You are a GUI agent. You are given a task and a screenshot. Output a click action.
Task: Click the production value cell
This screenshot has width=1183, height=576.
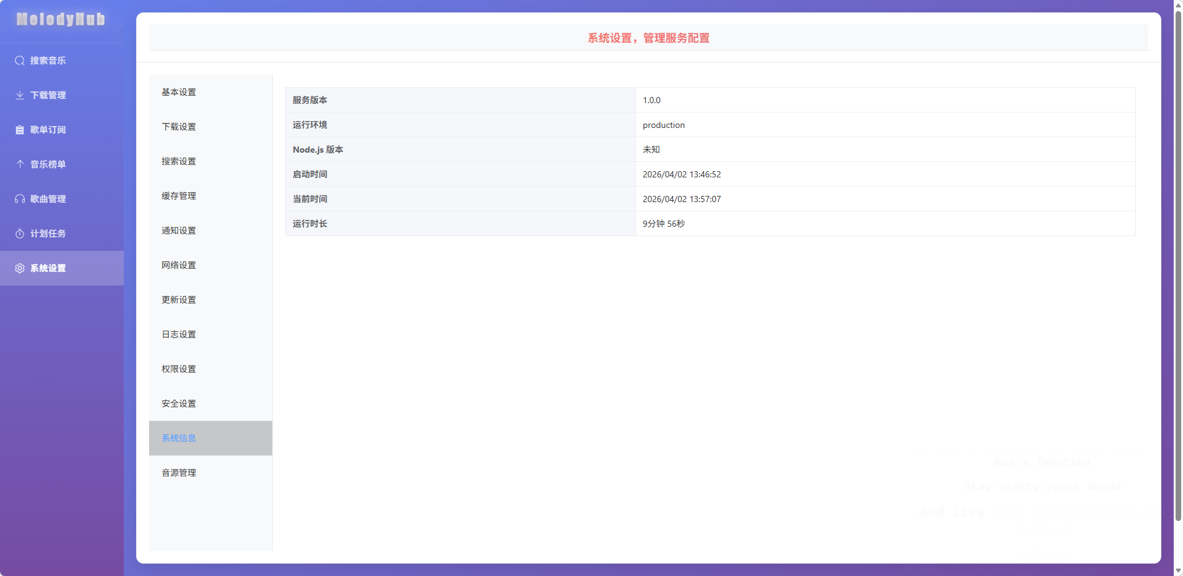(885, 125)
